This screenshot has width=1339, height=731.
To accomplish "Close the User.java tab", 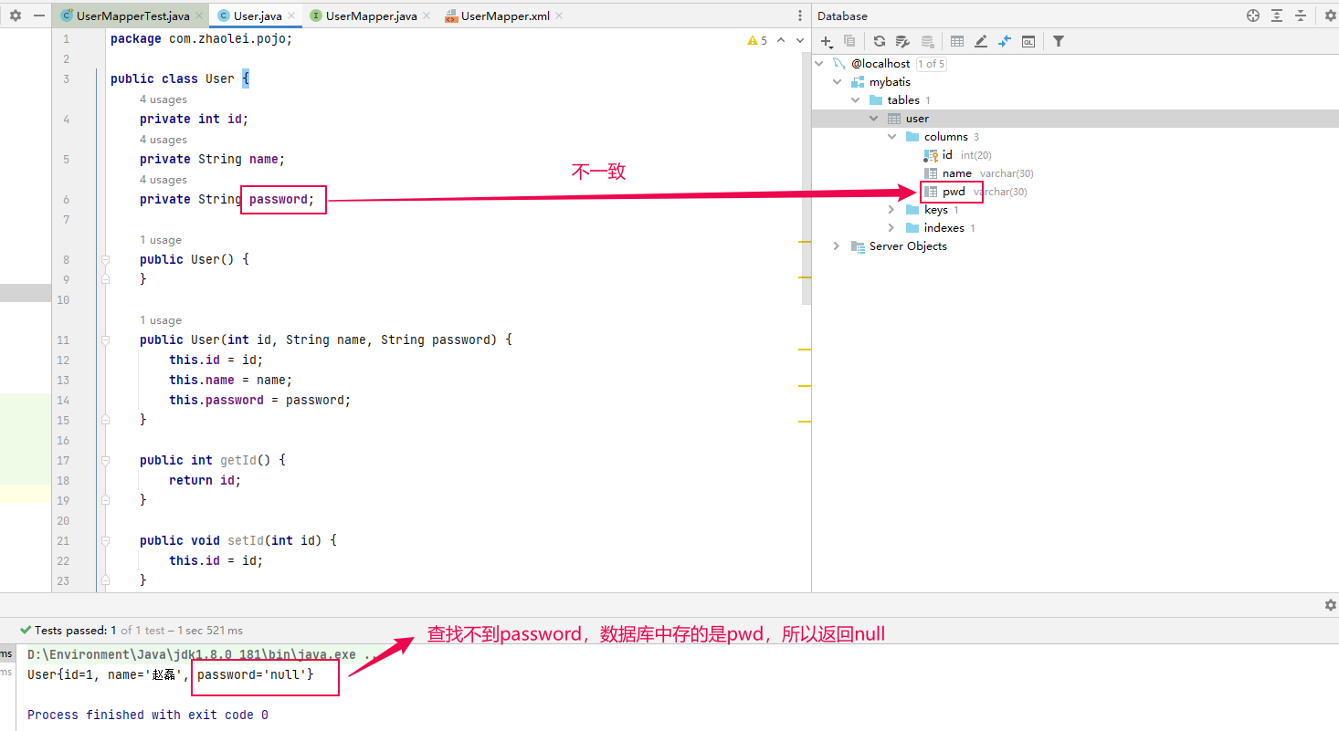I will coord(292,16).
